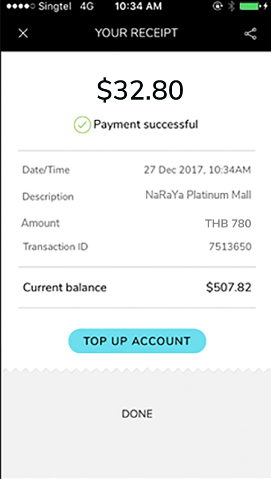Tap the 4G network indicator
Image resolution: width=271 pixels, height=479 pixels.
pos(87,7)
